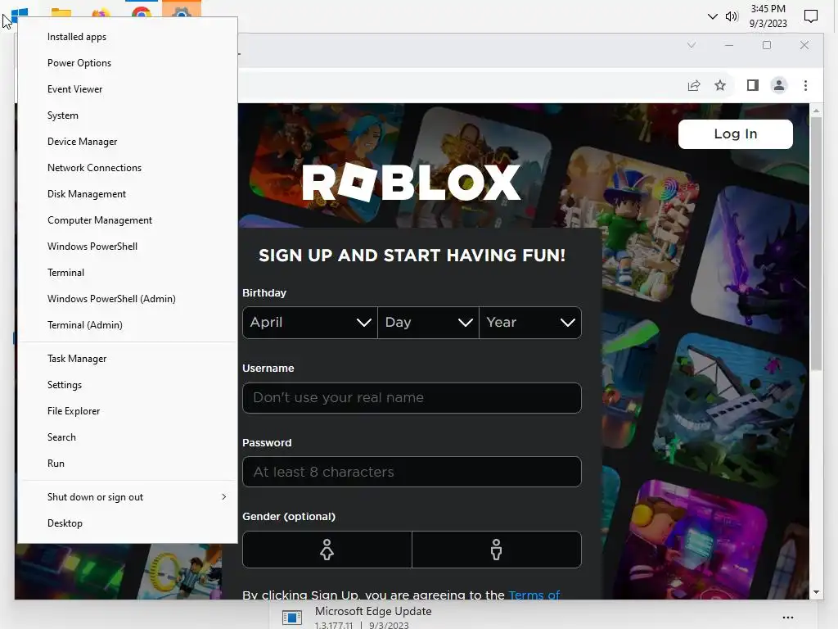Open the birthday month dropdown showing April
Viewport: 838px width, 629px height.
coord(310,323)
